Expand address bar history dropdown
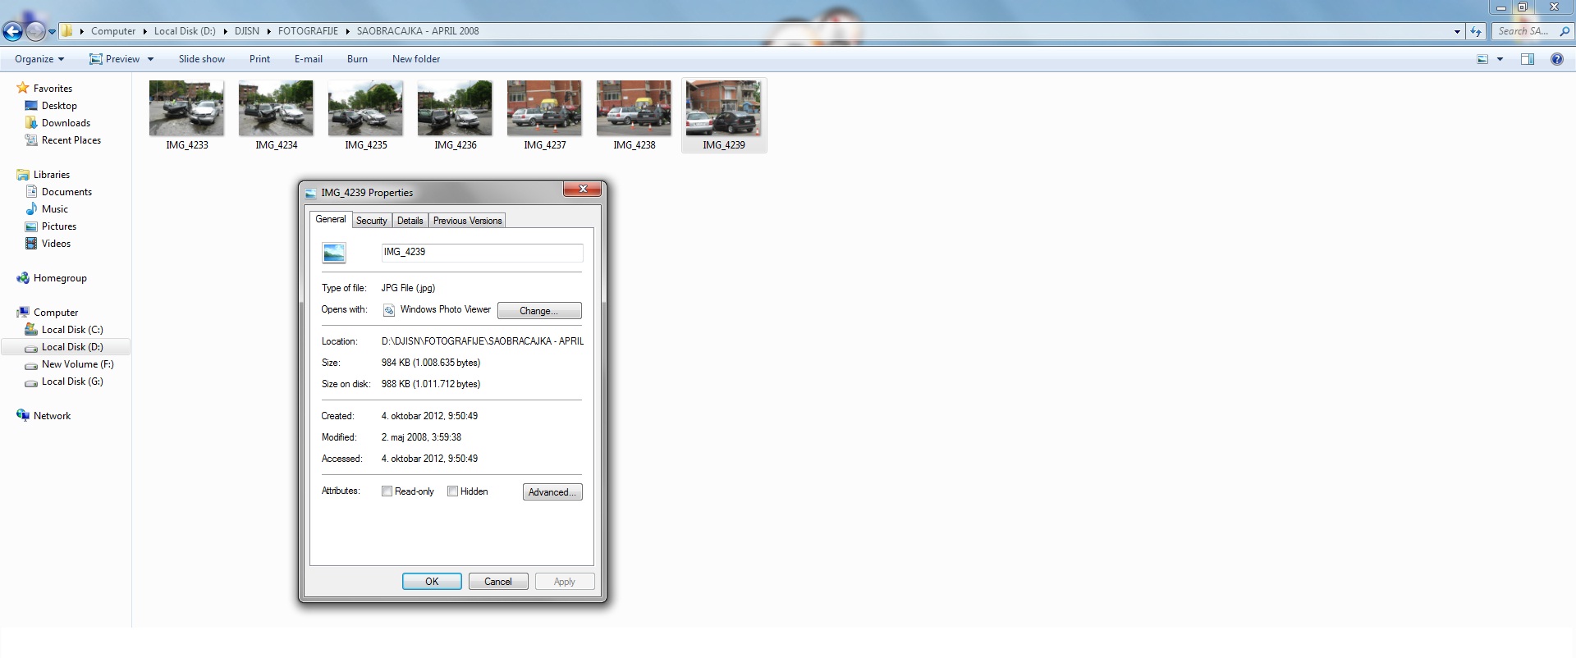Screen dimensions: 1576x658 point(1457,31)
